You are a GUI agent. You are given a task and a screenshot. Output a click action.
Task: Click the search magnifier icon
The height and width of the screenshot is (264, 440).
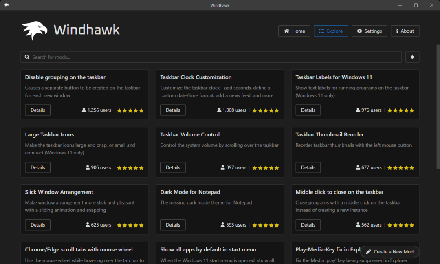(27, 57)
